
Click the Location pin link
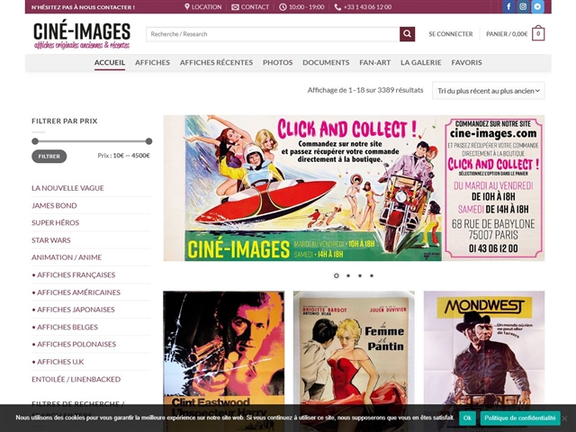coord(203,7)
